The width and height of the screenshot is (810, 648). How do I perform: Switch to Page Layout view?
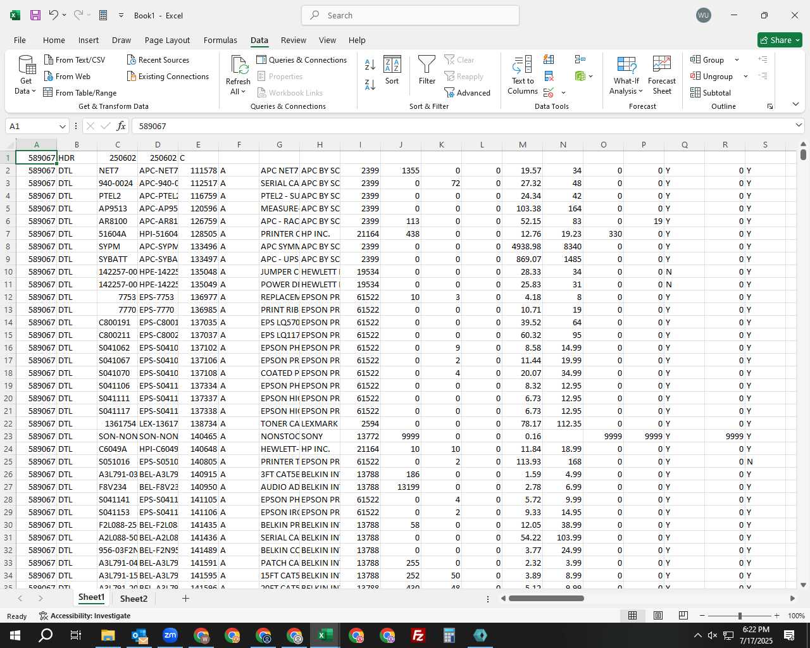pos(658,615)
